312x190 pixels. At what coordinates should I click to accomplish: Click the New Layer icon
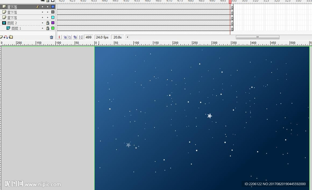[1, 37]
